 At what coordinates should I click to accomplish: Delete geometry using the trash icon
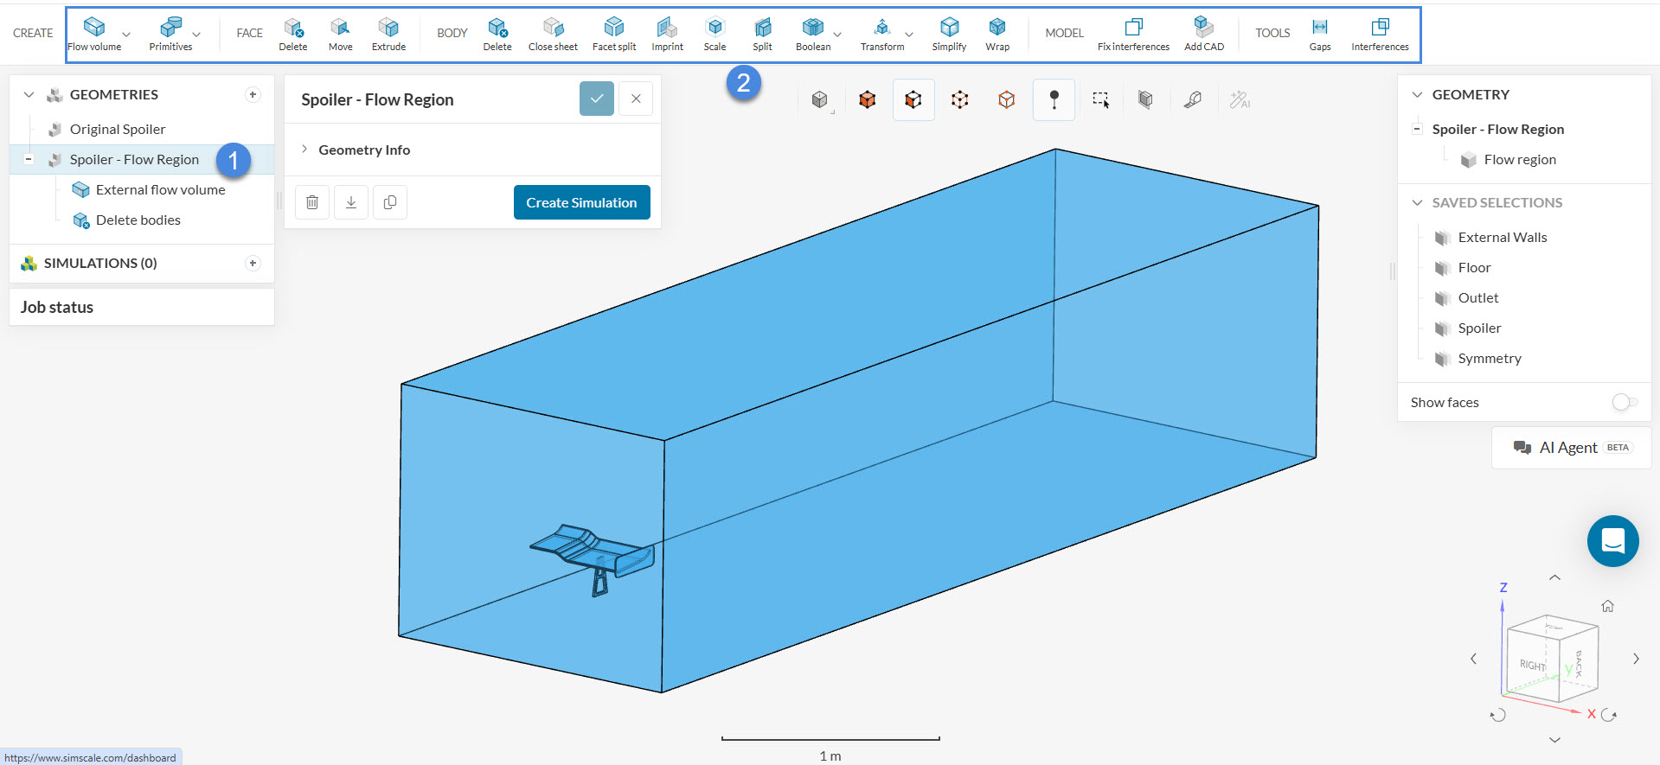tap(312, 202)
